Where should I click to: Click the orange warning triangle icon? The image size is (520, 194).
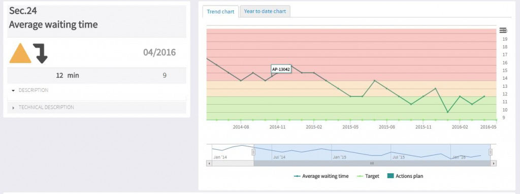click(x=20, y=53)
